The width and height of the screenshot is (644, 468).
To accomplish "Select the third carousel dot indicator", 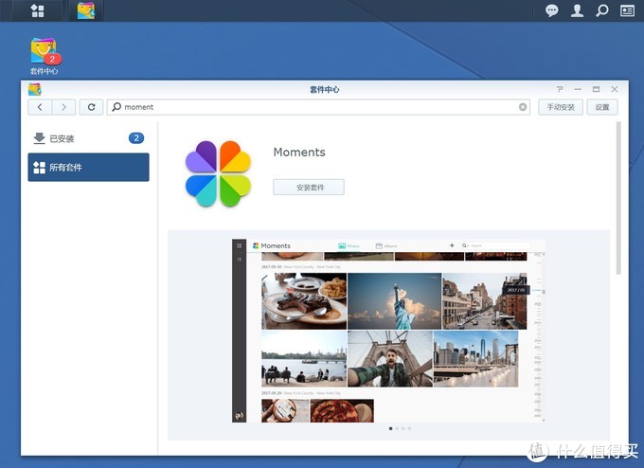I will [403, 428].
